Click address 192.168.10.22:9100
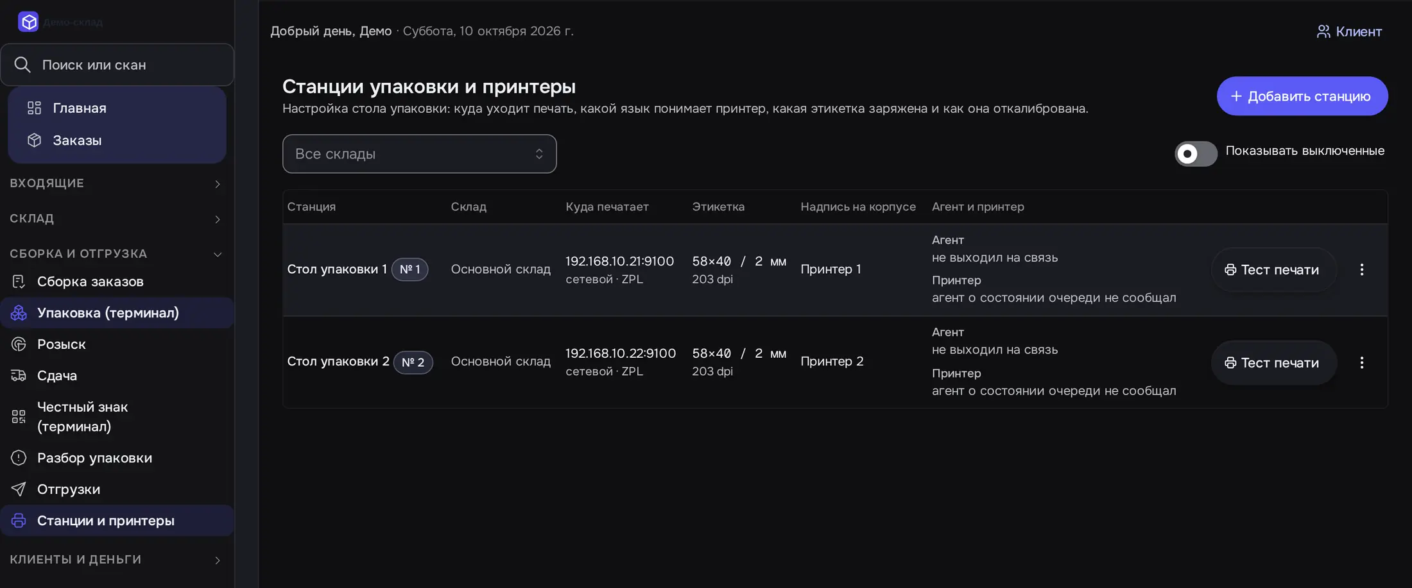 coord(621,353)
